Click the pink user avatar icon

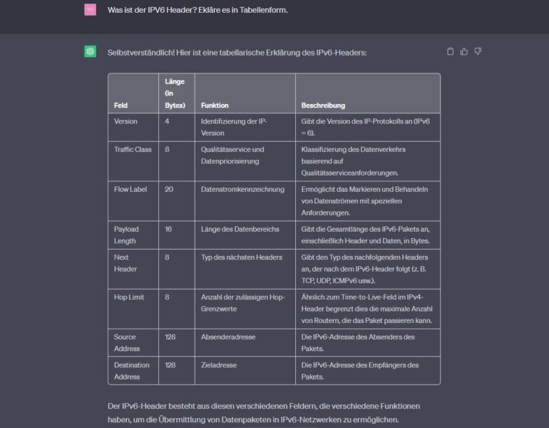pyautogui.click(x=90, y=9)
